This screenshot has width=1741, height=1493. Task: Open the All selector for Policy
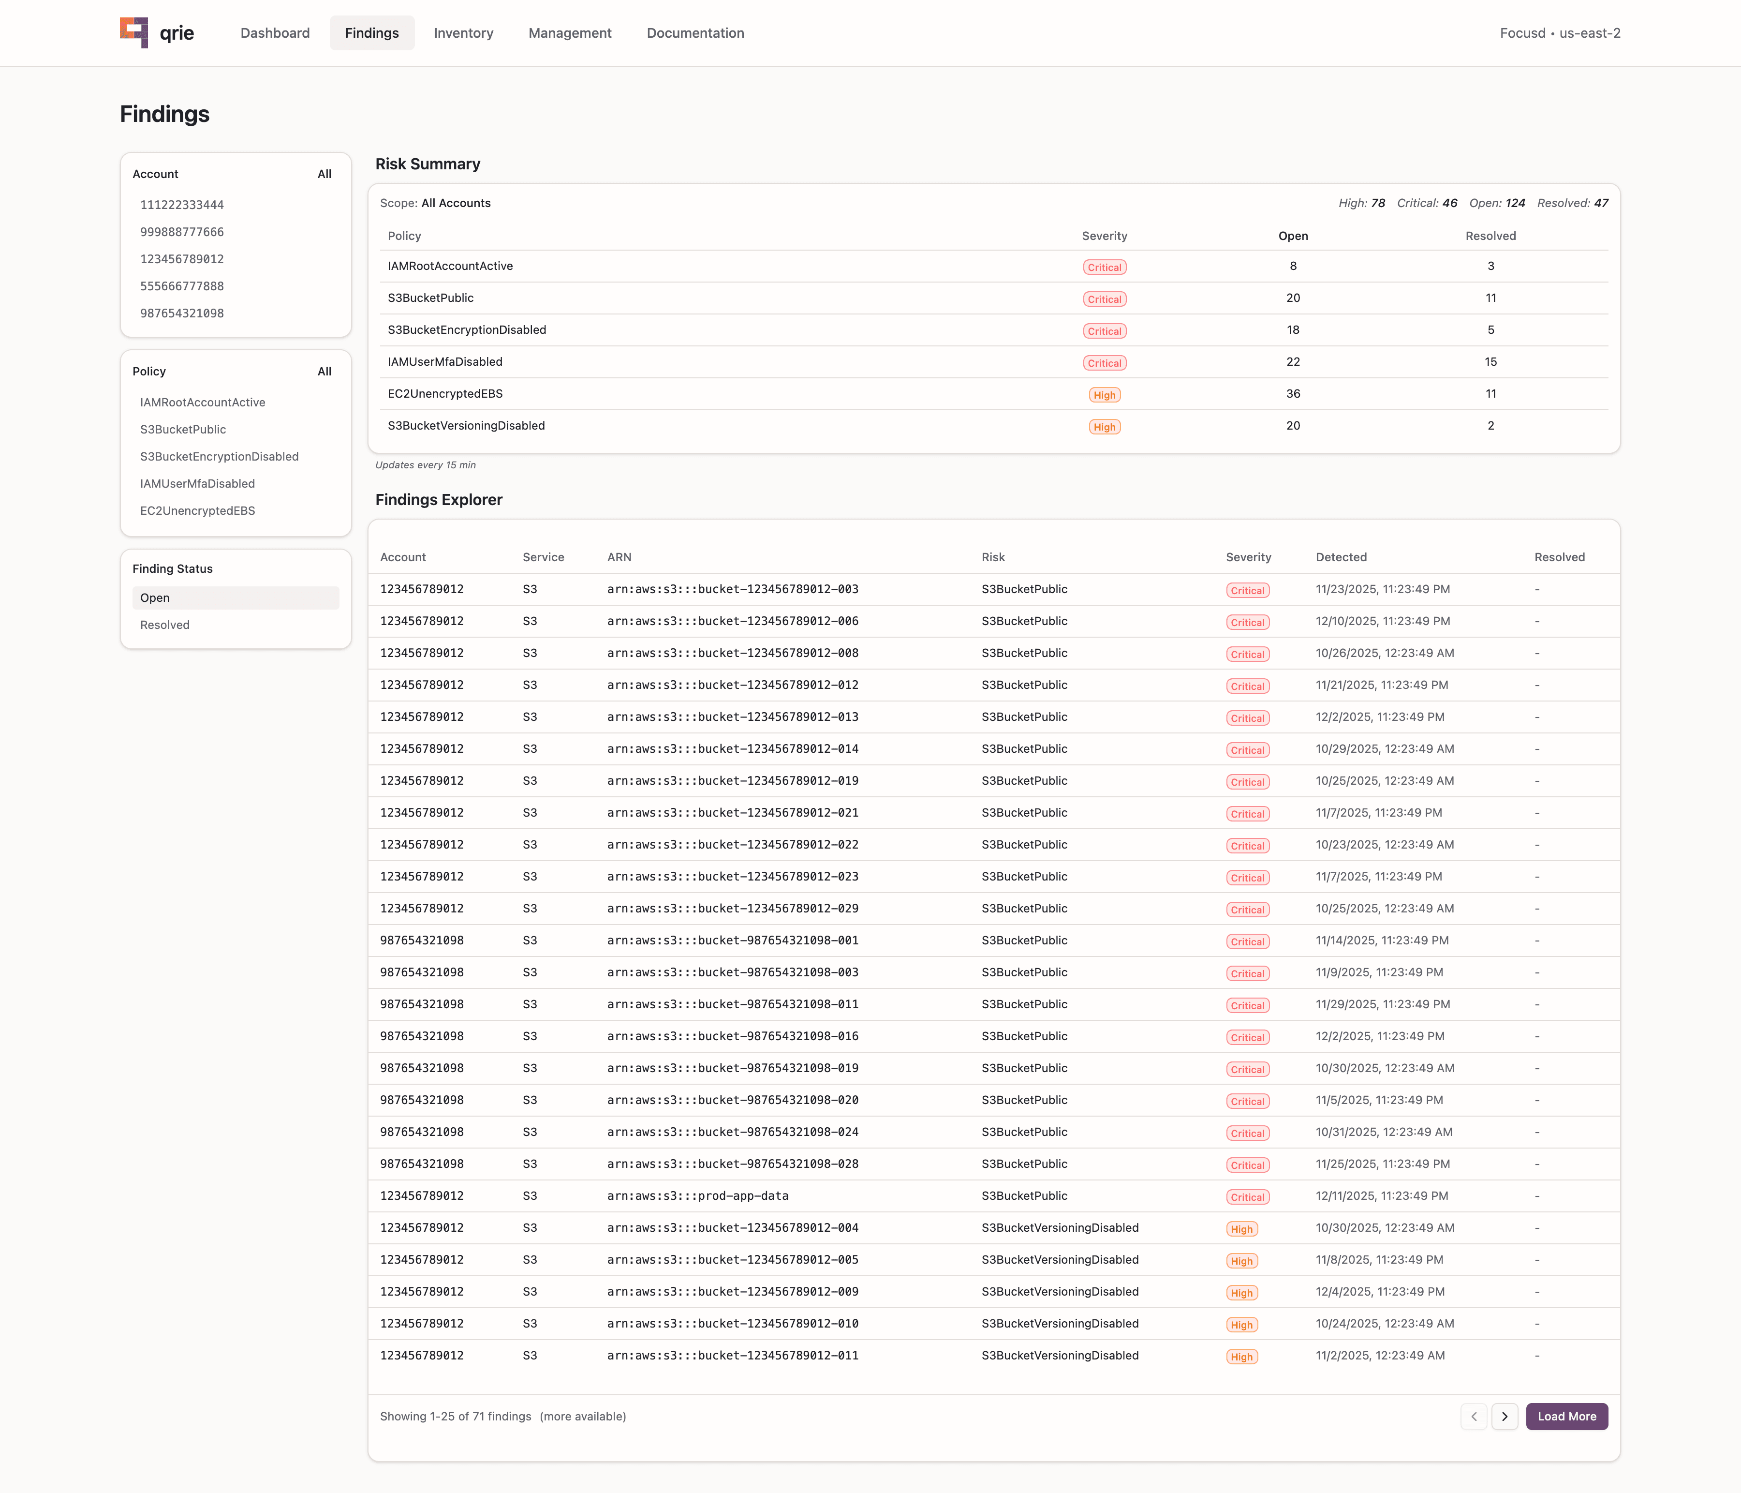click(325, 371)
